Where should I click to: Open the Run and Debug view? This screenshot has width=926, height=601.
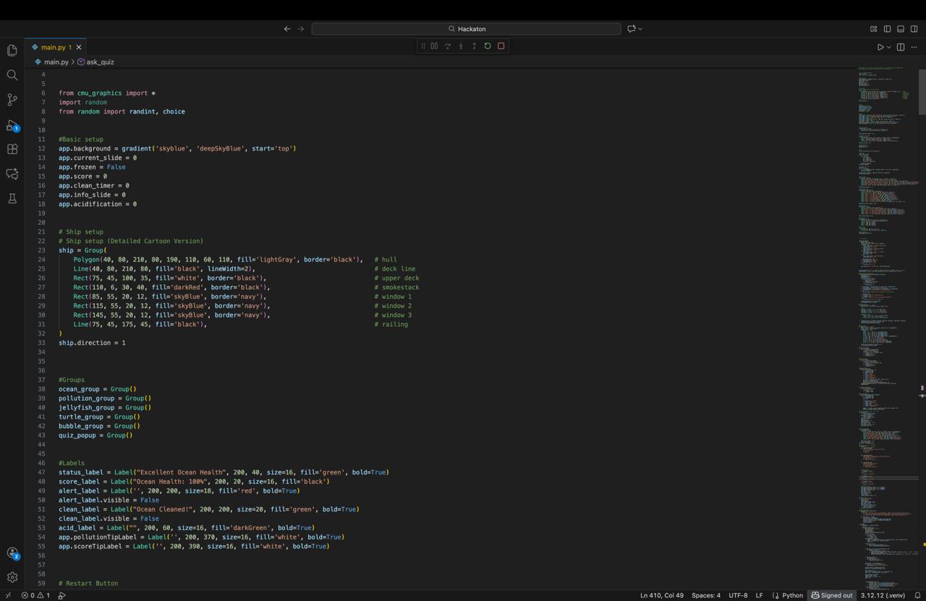coord(12,125)
